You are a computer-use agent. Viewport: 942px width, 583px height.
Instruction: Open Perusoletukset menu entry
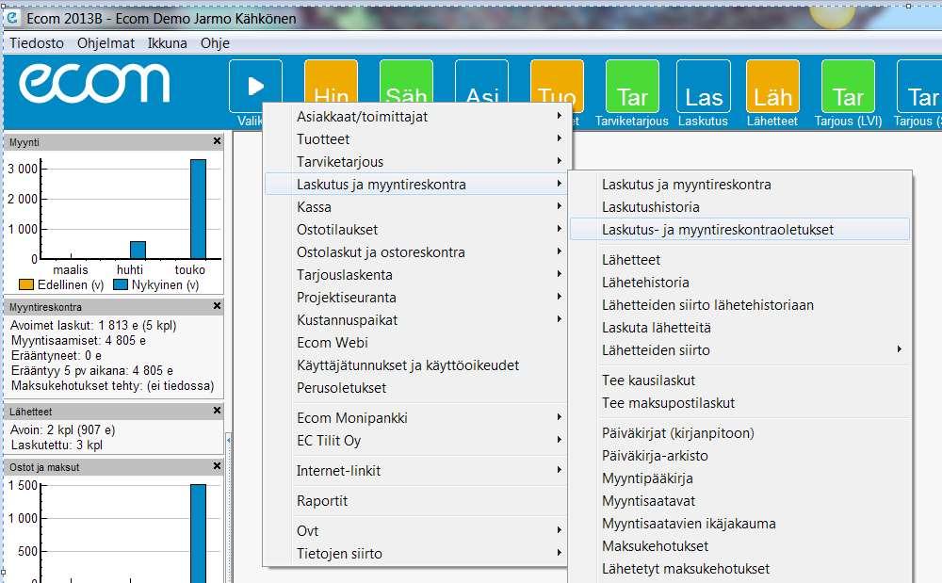click(416, 388)
